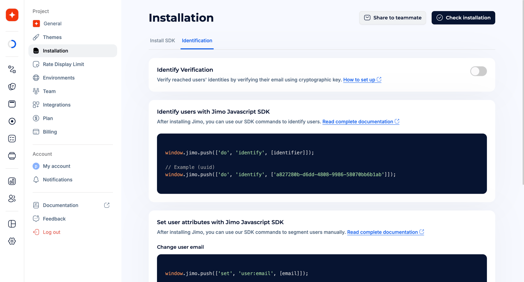This screenshot has height=282, width=524.
Task: Open Read complete documentation link under Set user attributes
Action: (x=385, y=232)
